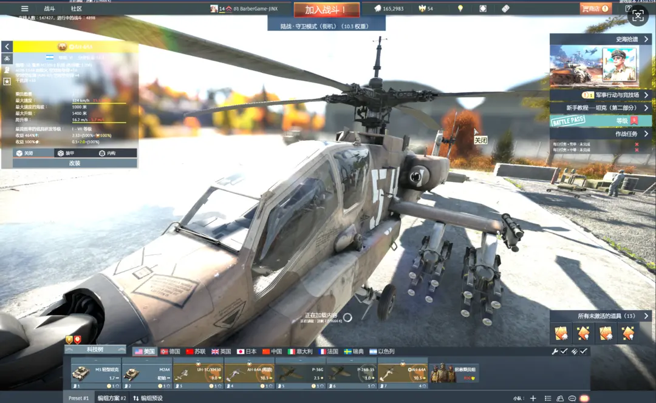Click the ticket icon in top bar
Screen dimensions: 656x403
point(505,8)
